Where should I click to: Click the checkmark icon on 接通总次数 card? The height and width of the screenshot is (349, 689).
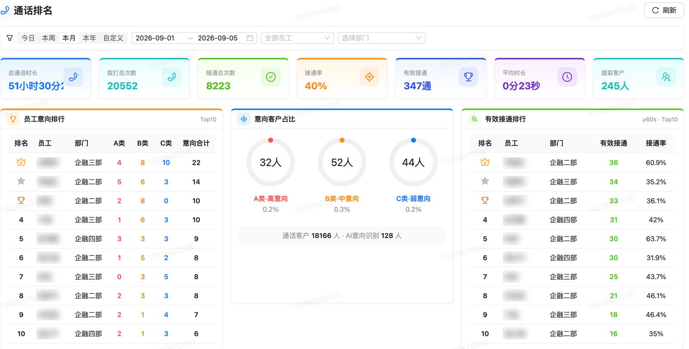pyautogui.click(x=270, y=77)
